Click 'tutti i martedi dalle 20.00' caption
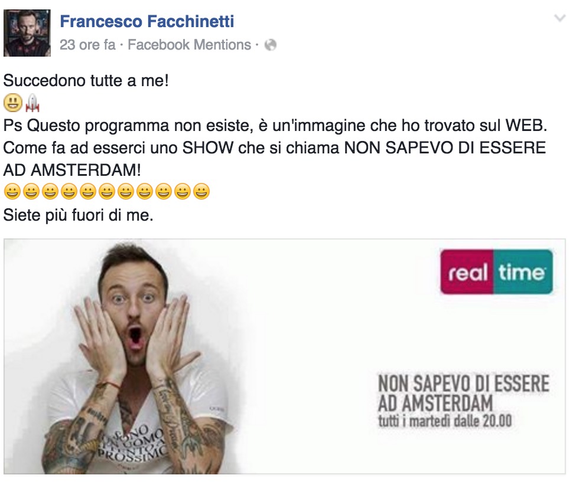The height and width of the screenshot is (485, 573). click(445, 421)
